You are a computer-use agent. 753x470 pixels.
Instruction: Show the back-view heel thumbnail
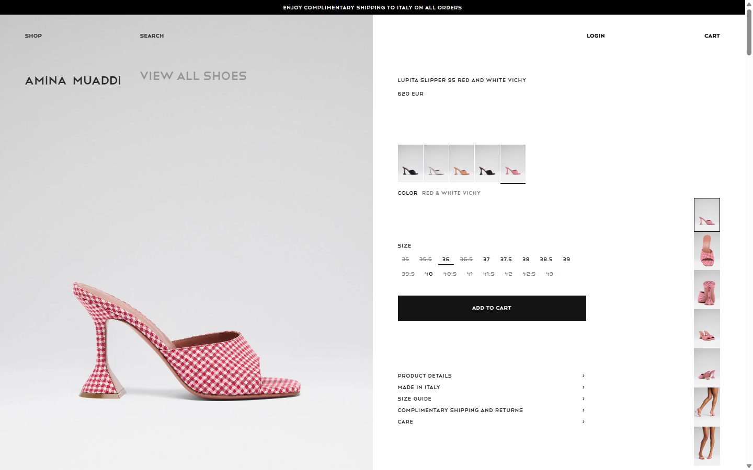[x=706, y=290]
